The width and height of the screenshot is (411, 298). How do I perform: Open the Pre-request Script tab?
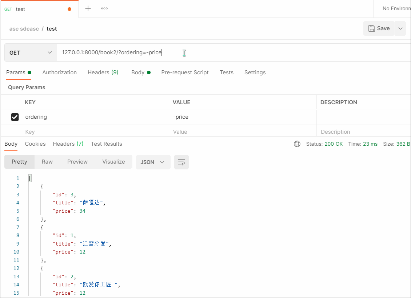pos(185,72)
